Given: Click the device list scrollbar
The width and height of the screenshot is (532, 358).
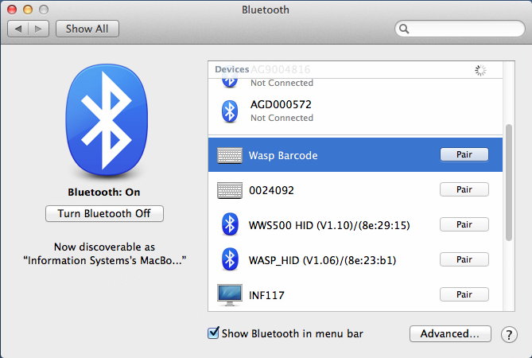Looking at the screenshot, I should coord(509,182).
